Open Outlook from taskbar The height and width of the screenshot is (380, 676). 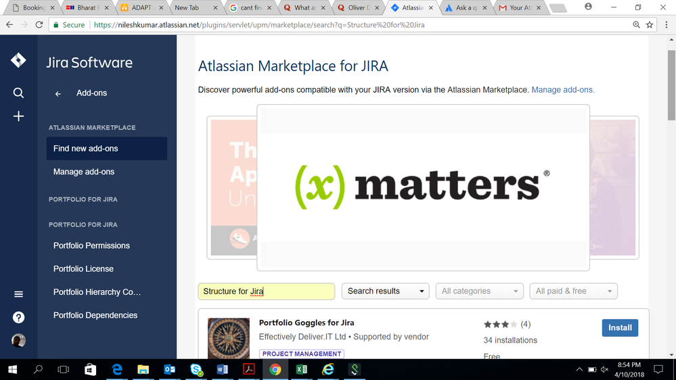[x=169, y=370]
